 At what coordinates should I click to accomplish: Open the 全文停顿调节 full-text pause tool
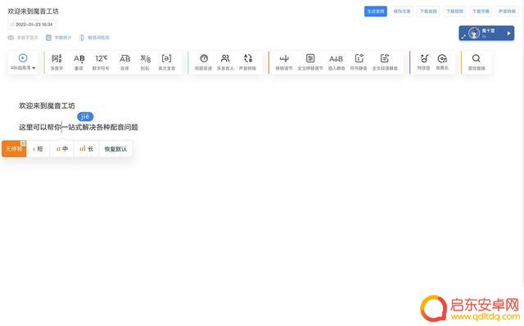point(310,62)
